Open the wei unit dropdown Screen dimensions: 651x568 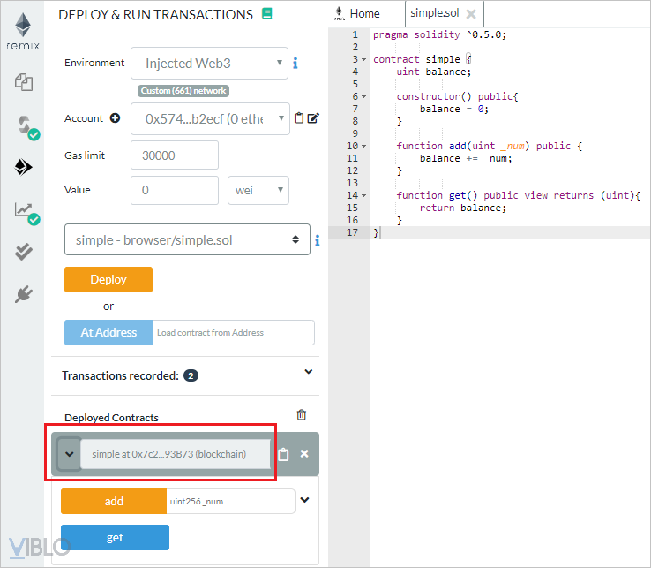pyautogui.click(x=258, y=191)
